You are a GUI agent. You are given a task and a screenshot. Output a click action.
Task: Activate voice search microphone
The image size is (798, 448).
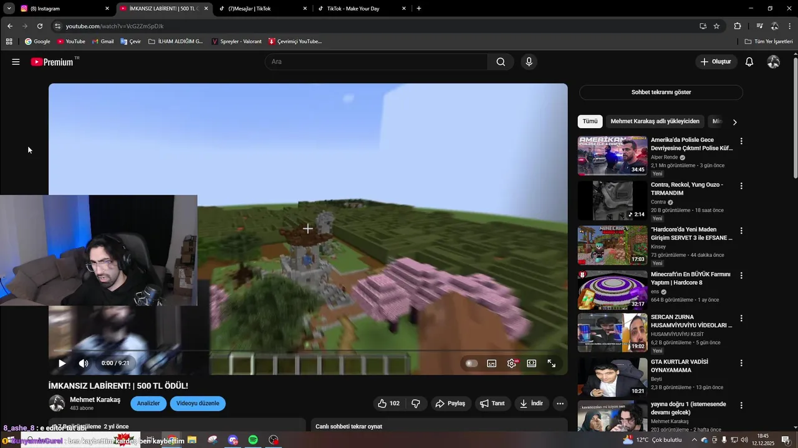tap(529, 62)
